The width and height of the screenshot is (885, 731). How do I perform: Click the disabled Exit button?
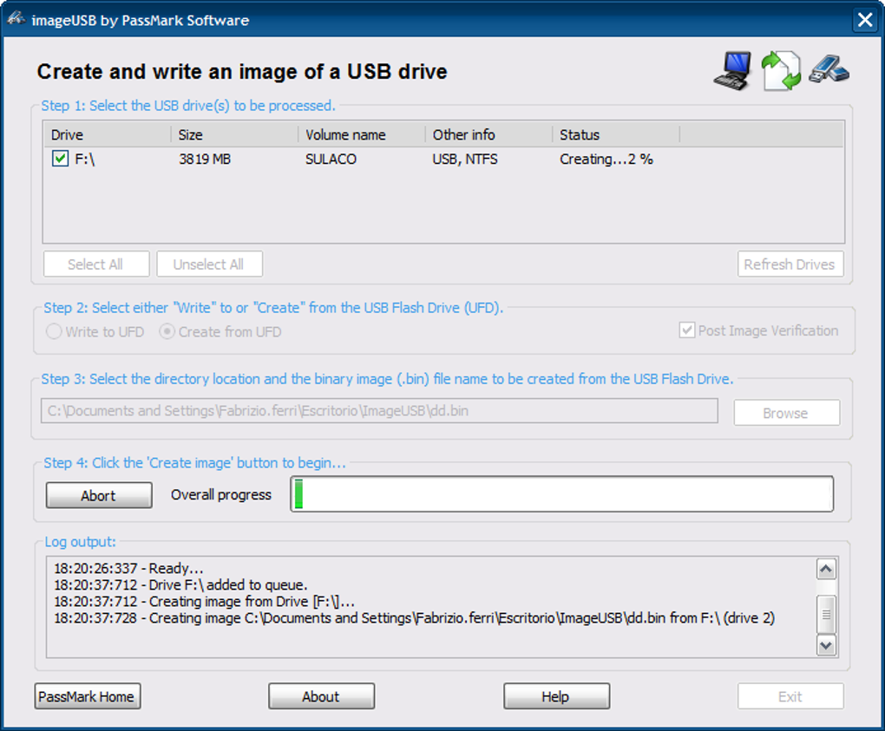click(790, 696)
